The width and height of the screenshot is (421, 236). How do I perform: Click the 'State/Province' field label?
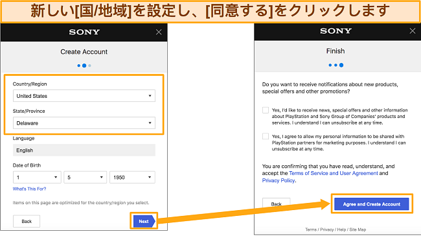tap(28, 111)
